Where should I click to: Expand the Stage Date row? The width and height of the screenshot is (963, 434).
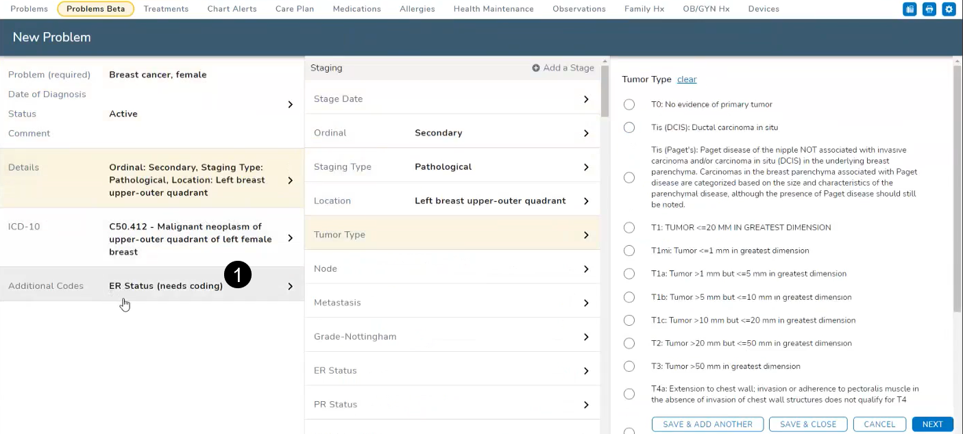point(586,99)
